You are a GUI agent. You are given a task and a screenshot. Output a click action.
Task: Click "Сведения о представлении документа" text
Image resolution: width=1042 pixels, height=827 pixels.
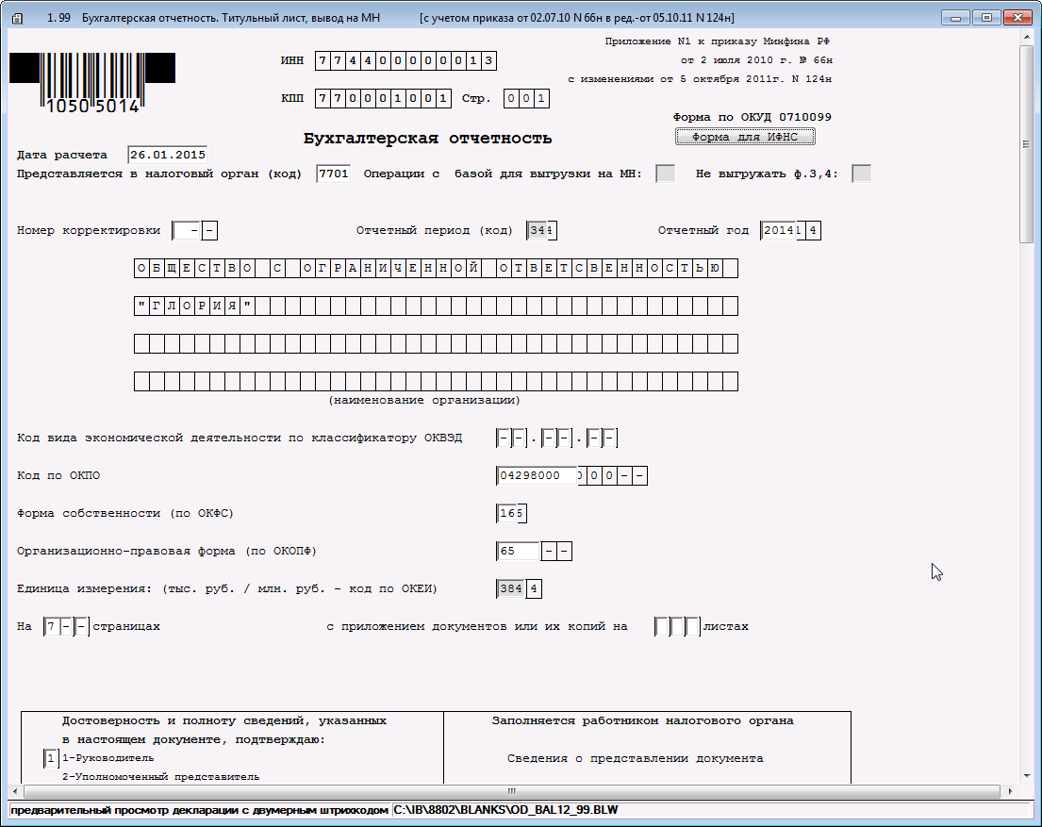click(x=635, y=758)
